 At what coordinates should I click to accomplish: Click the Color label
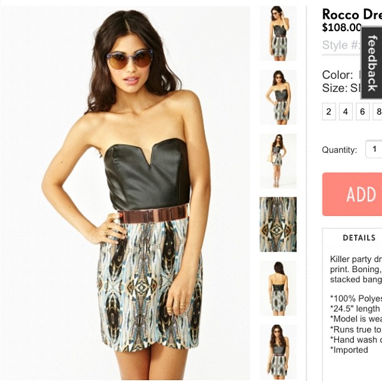[x=338, y=75]
